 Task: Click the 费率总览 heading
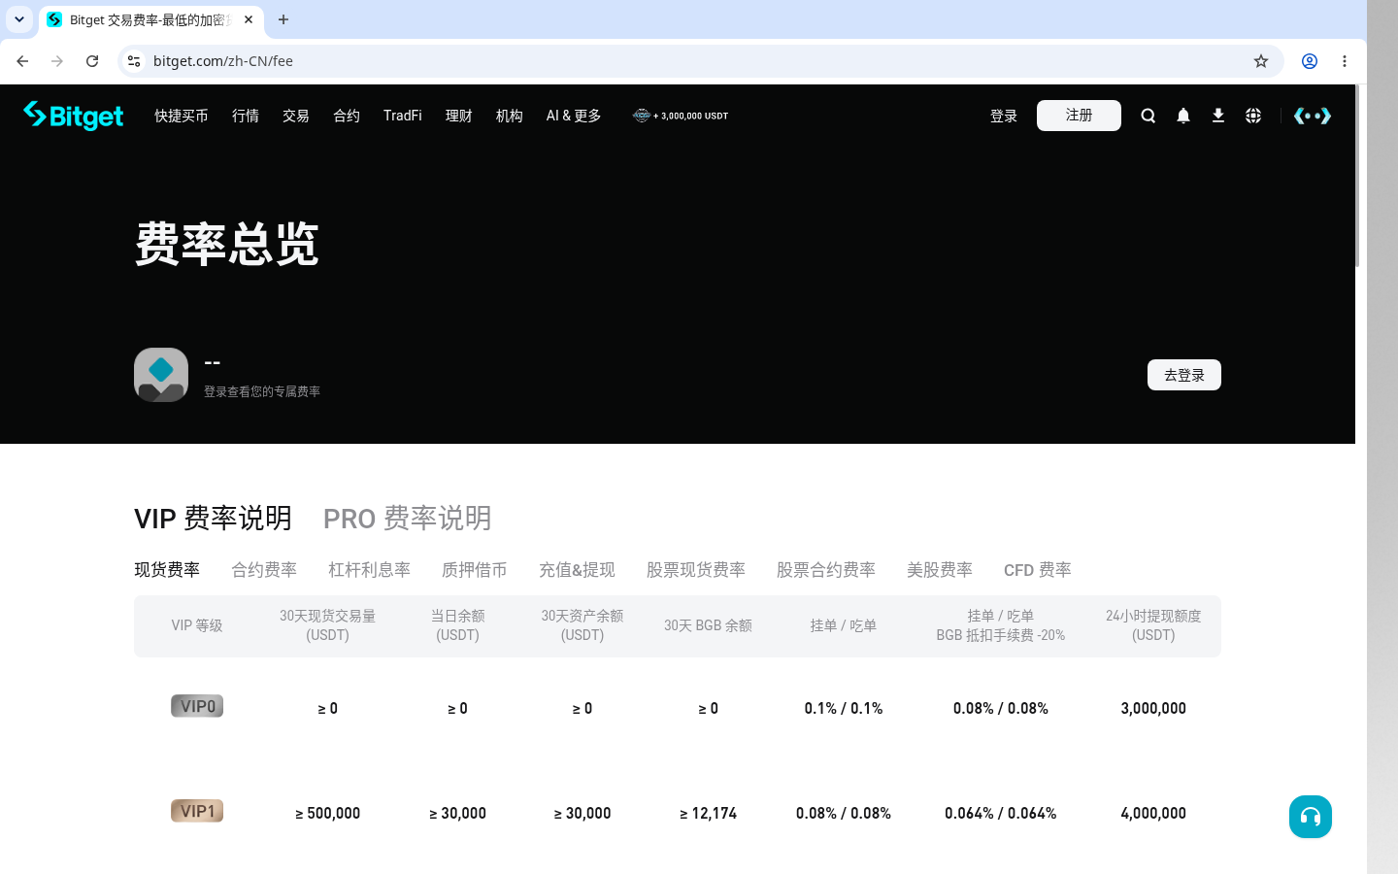coord(226,244)
